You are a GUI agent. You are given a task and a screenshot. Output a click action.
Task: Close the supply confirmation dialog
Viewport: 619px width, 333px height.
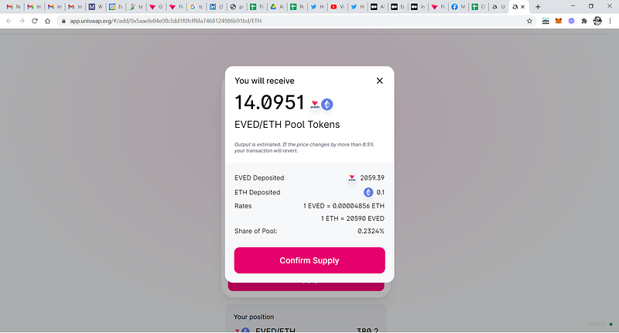tap(379, 81)
